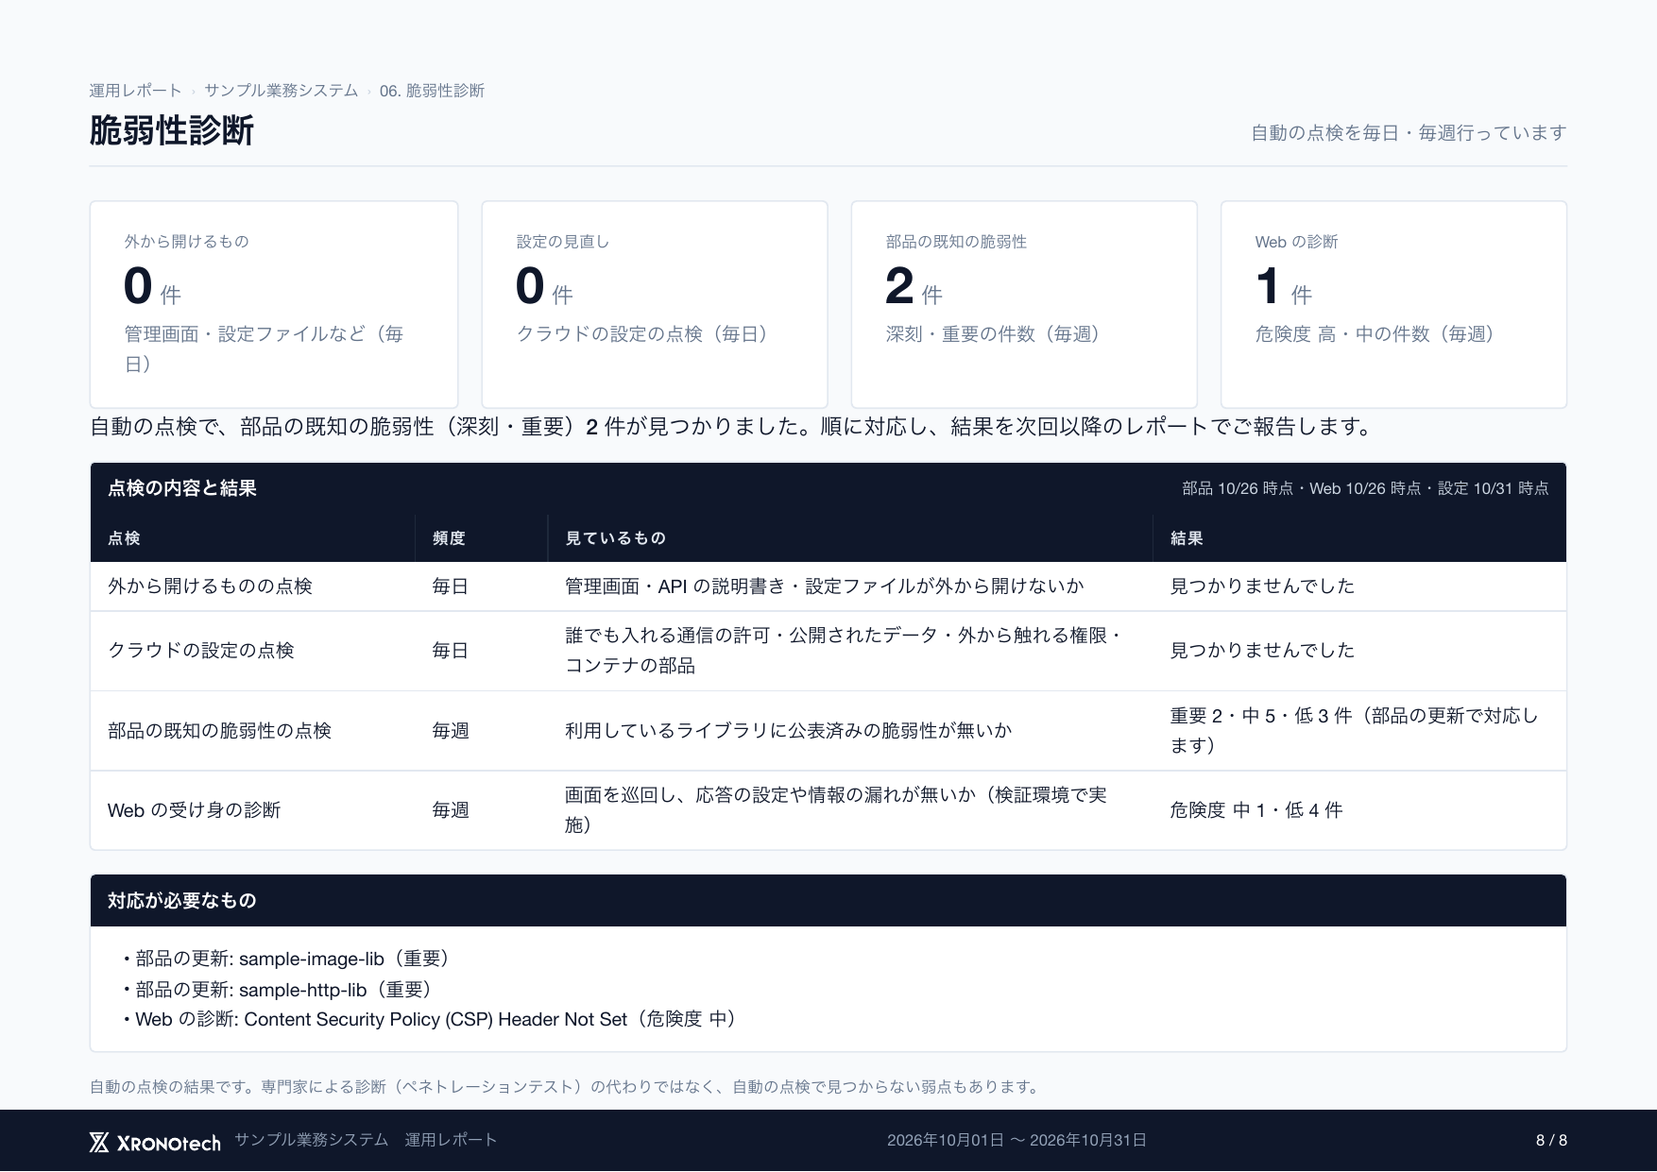Click the 8 / 8 page number
1657x1172 pixels.
click(1551, 1141)
